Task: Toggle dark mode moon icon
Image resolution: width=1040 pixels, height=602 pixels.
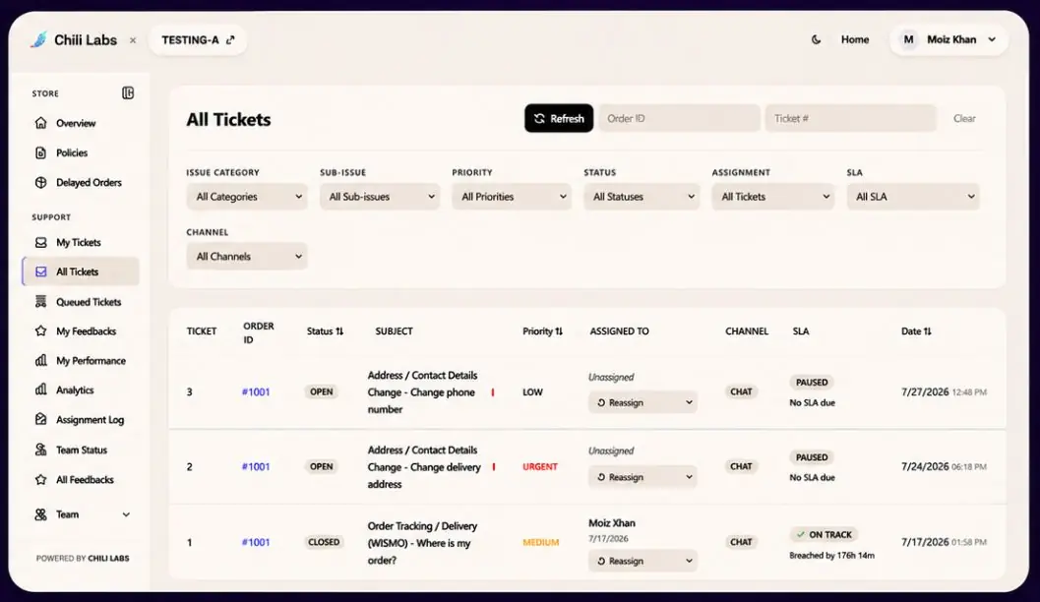Action: pos(816,39)
